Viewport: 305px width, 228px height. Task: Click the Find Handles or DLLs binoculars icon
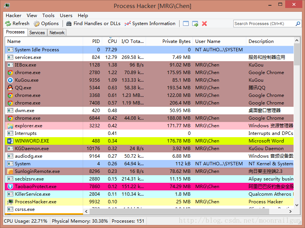(69, 24)
